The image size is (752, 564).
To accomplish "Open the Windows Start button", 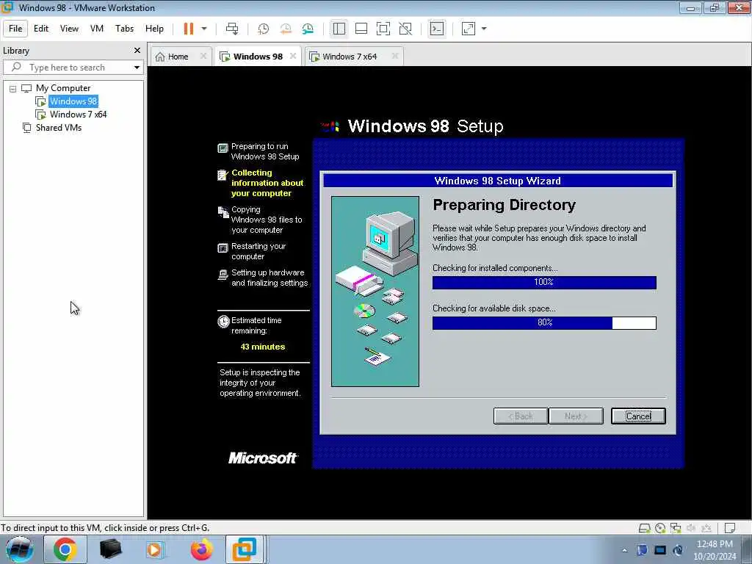I will (20, 549).
